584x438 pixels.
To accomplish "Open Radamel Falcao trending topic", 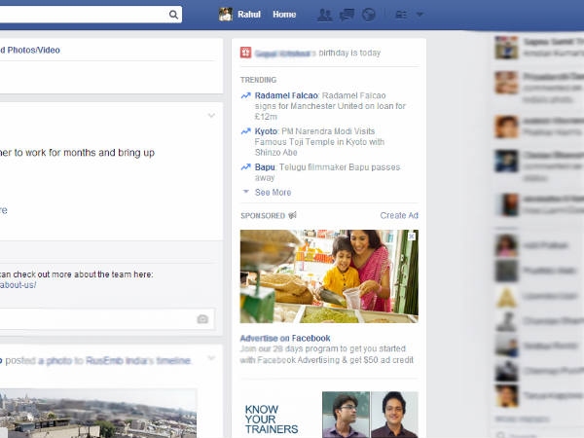I will click(286, 95).
